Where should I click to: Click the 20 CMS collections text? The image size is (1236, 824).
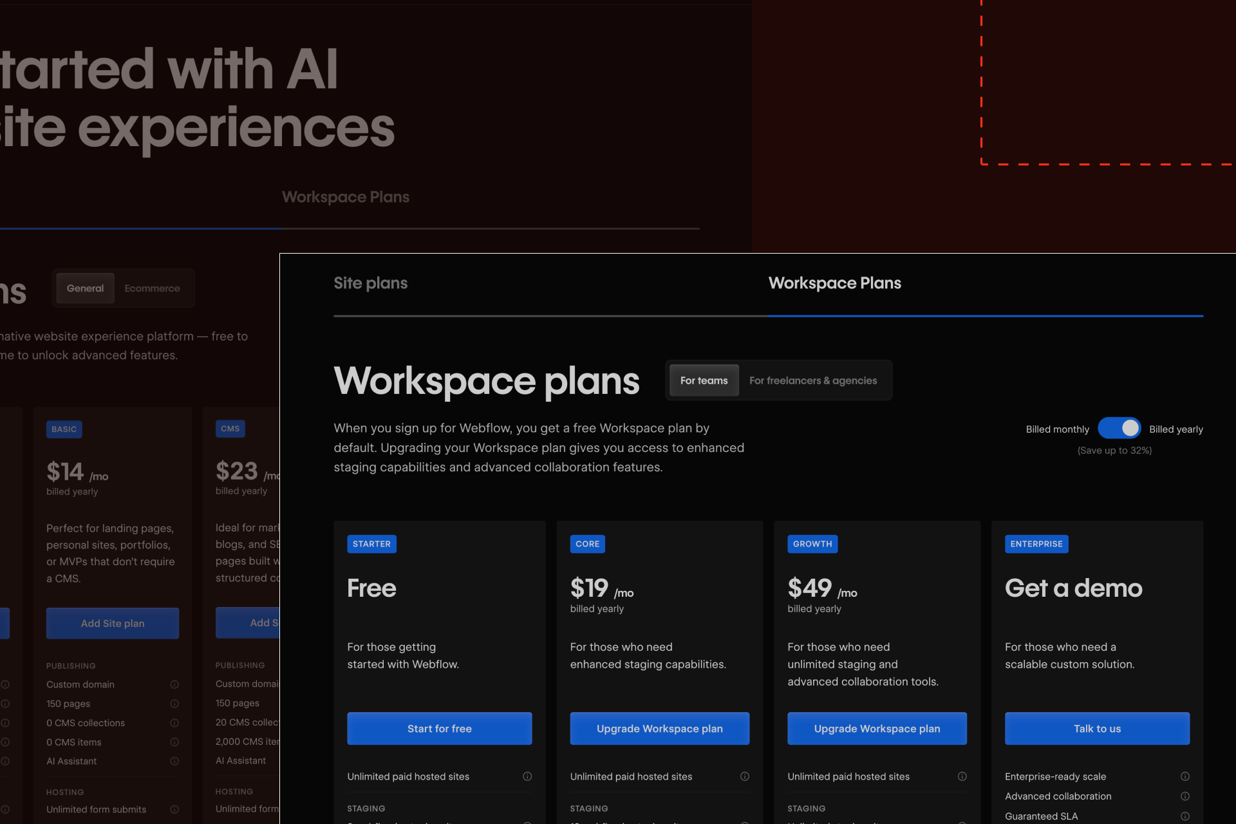[248, 722]
